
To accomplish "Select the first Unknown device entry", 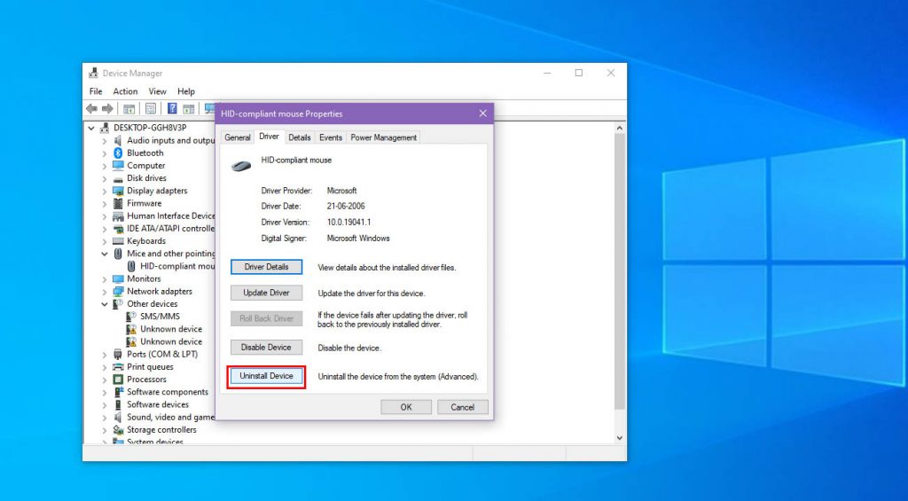I will (x=170, y=329).
